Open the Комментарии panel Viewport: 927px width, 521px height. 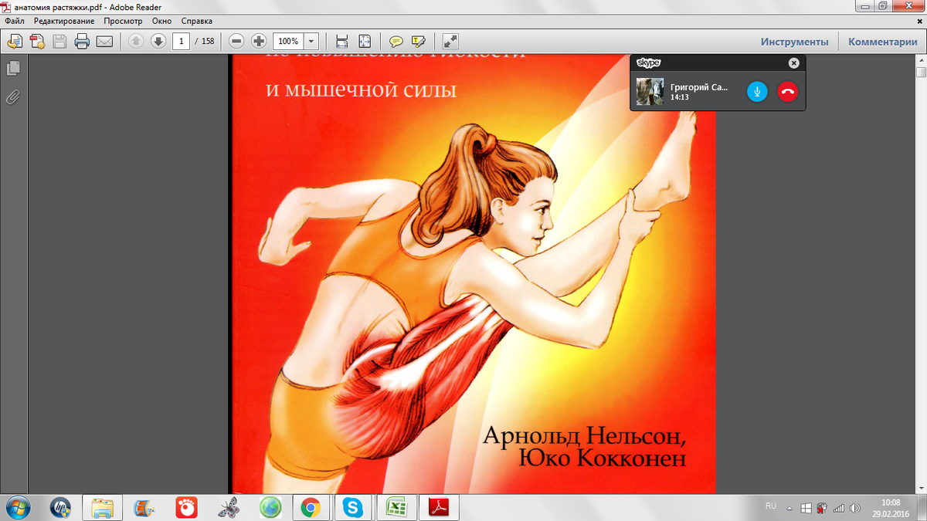[x=882, y=42]
